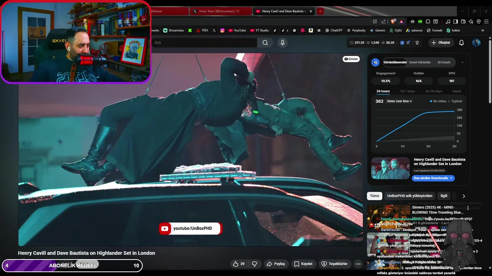Toggle the Bu video chart legend

pos(438,101)
